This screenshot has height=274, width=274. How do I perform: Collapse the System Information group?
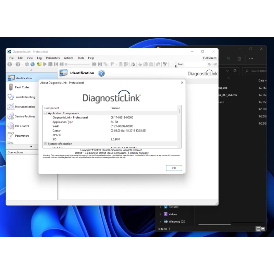[45, 144]
